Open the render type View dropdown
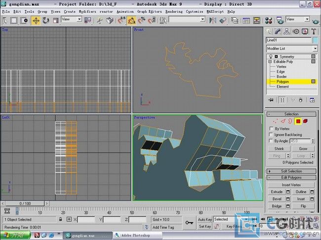This screenshot has width=321, height=240. click(298, 19)
